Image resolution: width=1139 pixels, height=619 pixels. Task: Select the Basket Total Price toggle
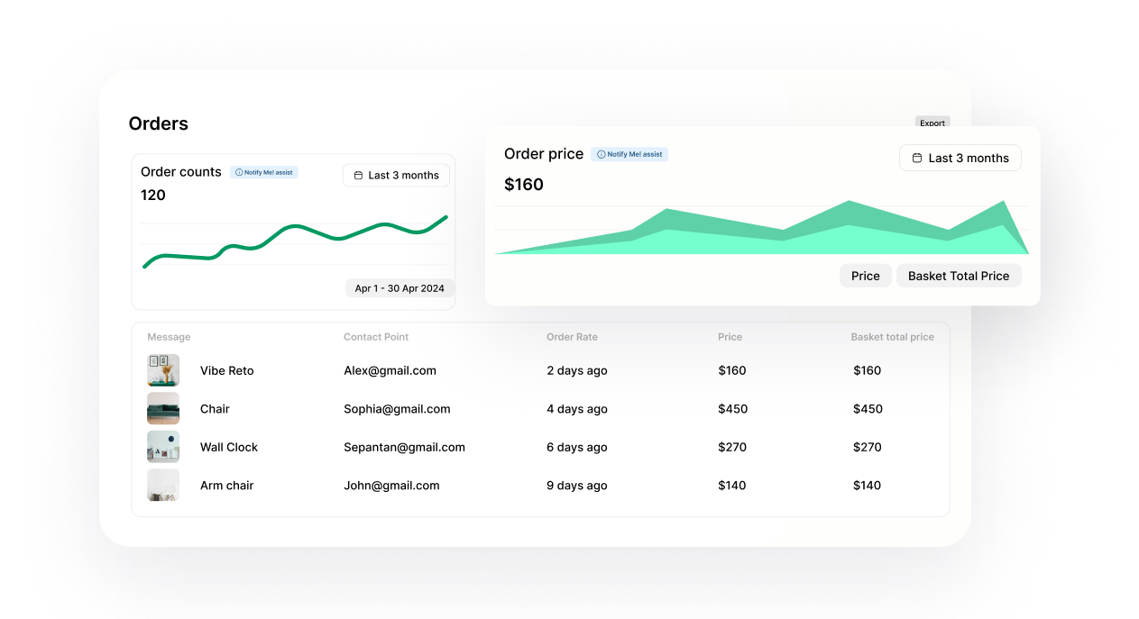click(x=958, y=276)
